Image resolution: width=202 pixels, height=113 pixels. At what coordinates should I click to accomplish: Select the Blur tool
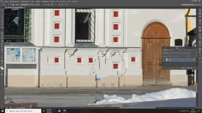pyautogui.click(x=2, y=44)
